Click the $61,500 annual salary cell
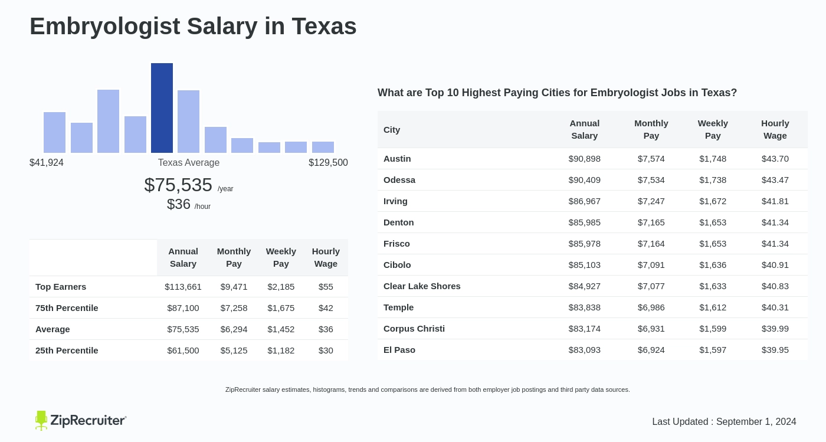The image size is (826, 442). (x=183, y=351)
